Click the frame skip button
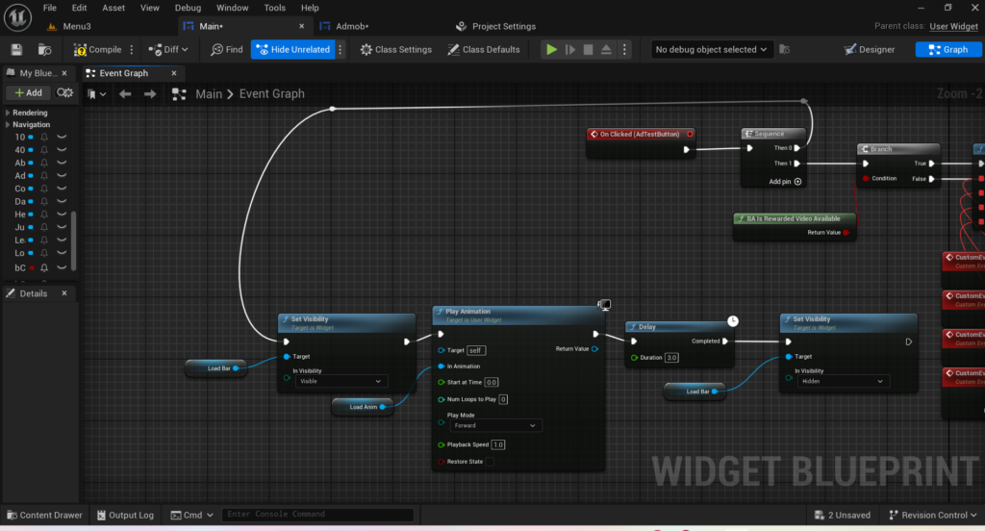Image resolution: width=985 pixels, height=531 pixels. click(x=570, y=50)
